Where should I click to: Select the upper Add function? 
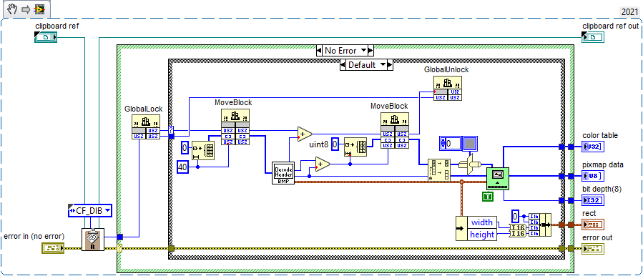(x=305, y=134)
